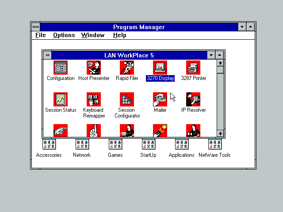Click the vertical scrollbar track below thumb
Viewport: 283px width, 212px height.
pyautogui.click(x=220, y=102)
